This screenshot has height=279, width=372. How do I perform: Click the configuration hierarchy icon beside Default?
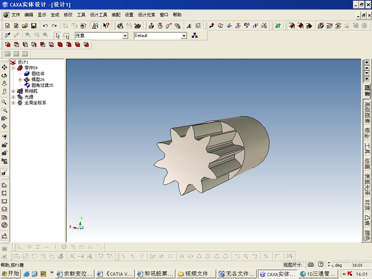tap(195, 36)
